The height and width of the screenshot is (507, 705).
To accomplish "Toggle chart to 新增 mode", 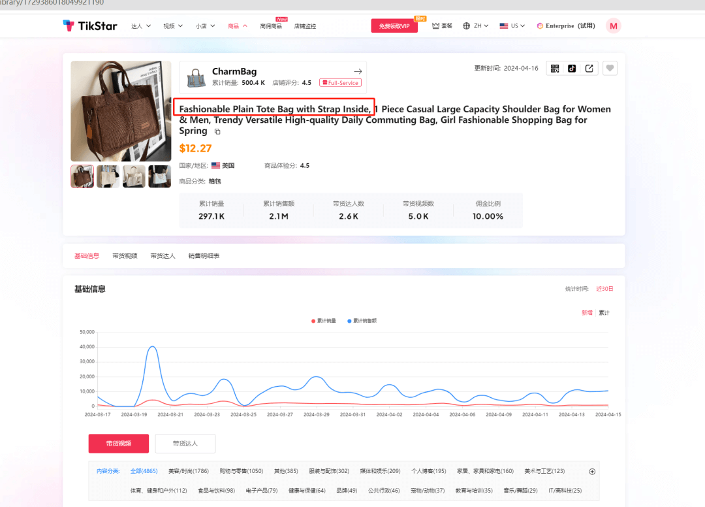I will pyautogui.click(x=587, y=313).
